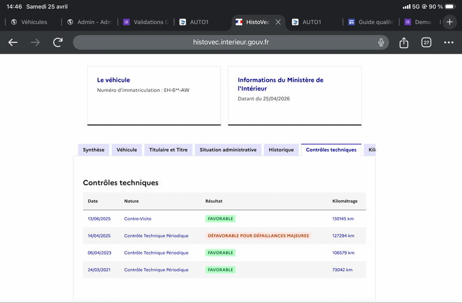The image size is (462, 303).
Task: Tap the histovec.interieur.gouv.fr address bar
Action: pyautogui.click(x=230, y=43)
